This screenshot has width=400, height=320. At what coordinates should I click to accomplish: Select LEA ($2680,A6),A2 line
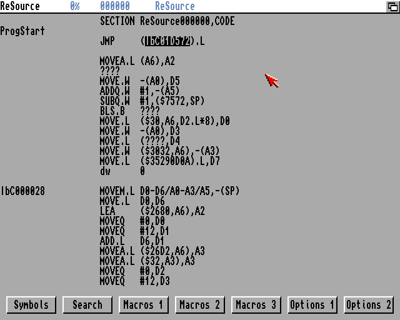click(x=152, y=211)
